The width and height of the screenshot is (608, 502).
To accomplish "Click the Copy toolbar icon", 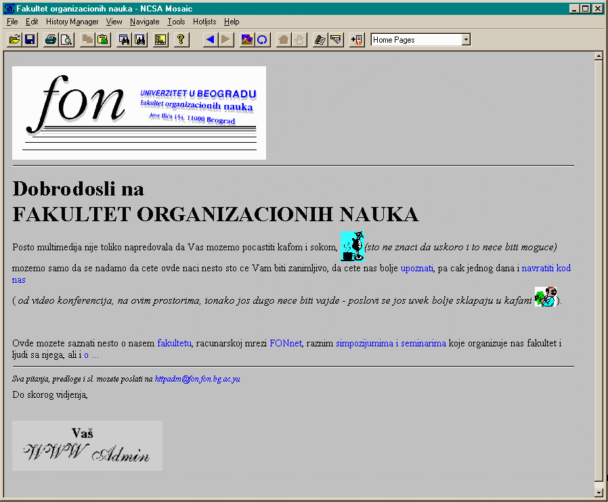I will 87,39.
